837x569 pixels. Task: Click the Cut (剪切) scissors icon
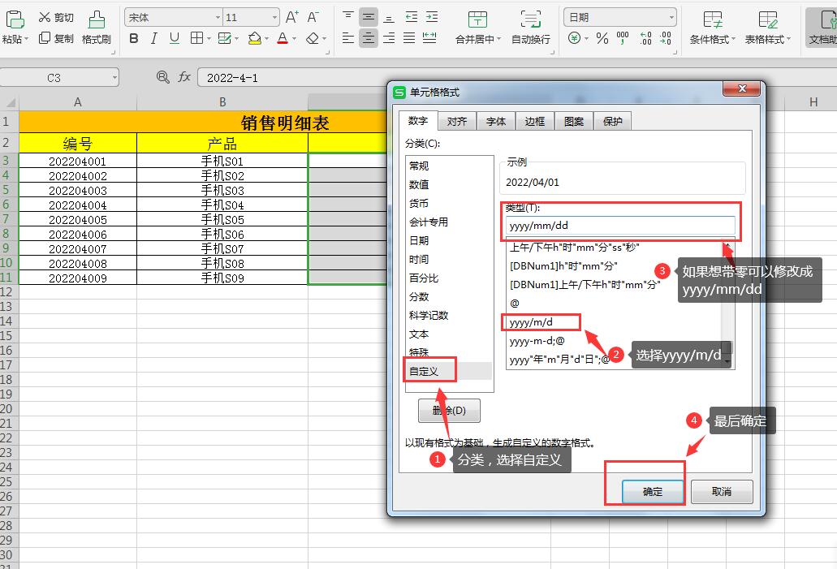[x=45, y=18]
